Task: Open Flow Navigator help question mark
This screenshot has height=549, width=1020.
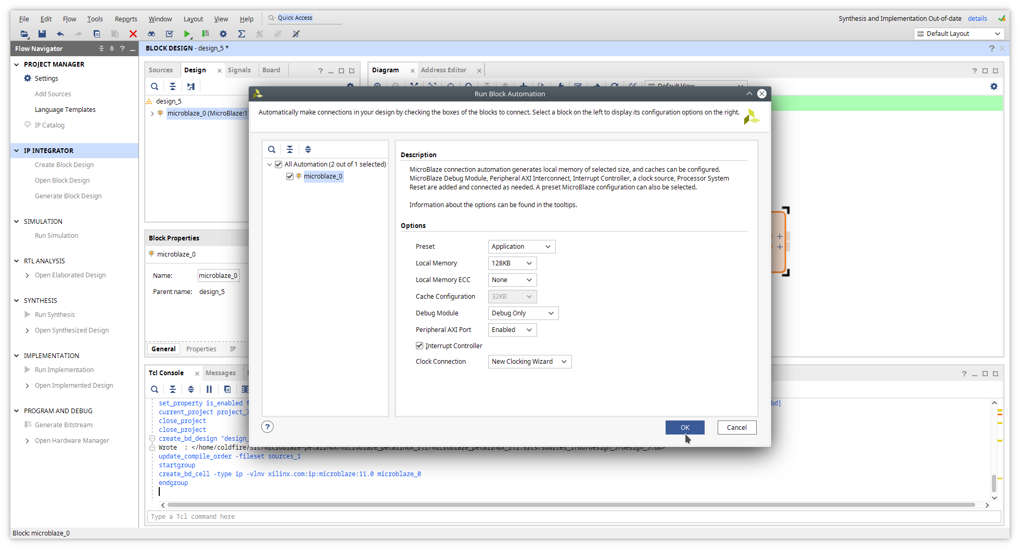Action: (x=122, y=48)
